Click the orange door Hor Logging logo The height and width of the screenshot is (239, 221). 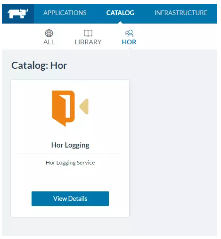63,108
